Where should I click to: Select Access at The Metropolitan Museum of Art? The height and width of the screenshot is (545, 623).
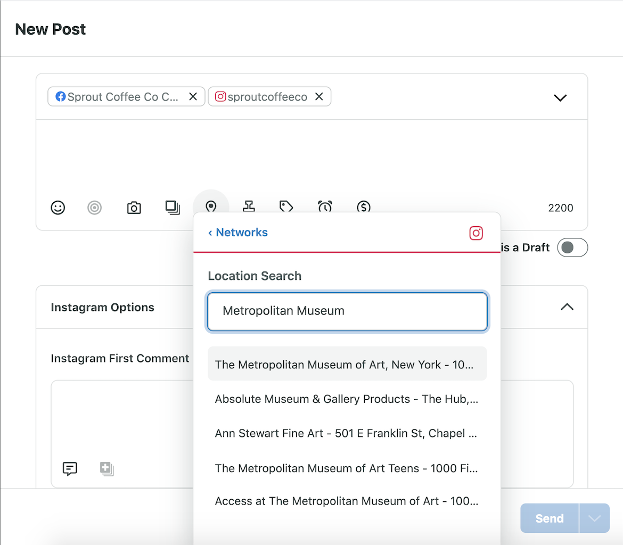[x=347, y=501]
